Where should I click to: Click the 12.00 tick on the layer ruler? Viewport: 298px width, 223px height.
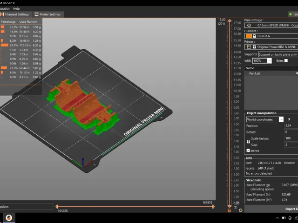(237, 74)
